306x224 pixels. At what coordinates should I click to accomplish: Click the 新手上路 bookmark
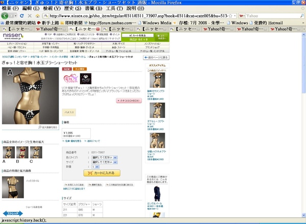(x=48, y=23)
